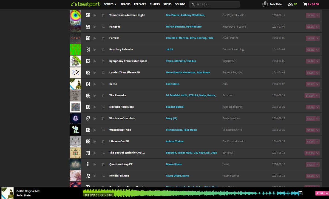Open label link Bedrock Records
Screen dimensions: 329x199
[x=232, y=73]
